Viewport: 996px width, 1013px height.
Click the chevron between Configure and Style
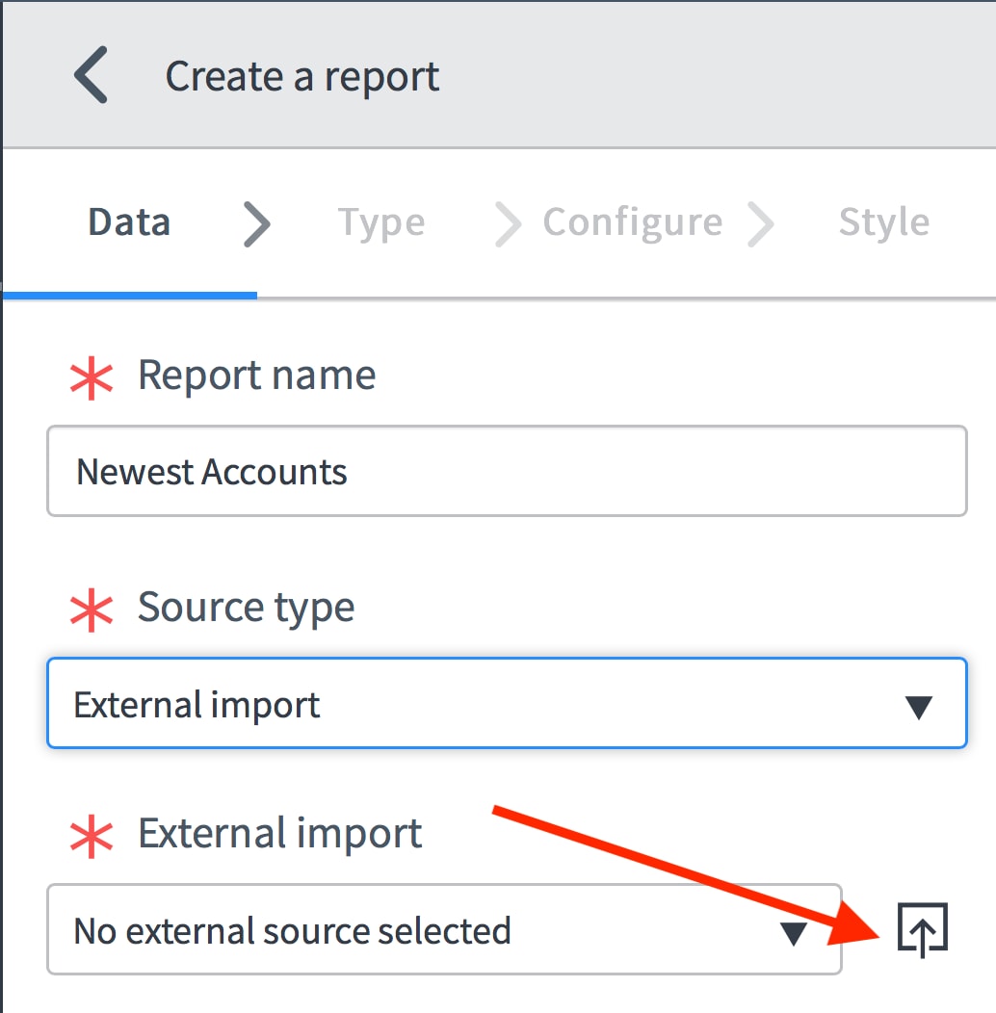pyautogui.click(x=760, y=223)
